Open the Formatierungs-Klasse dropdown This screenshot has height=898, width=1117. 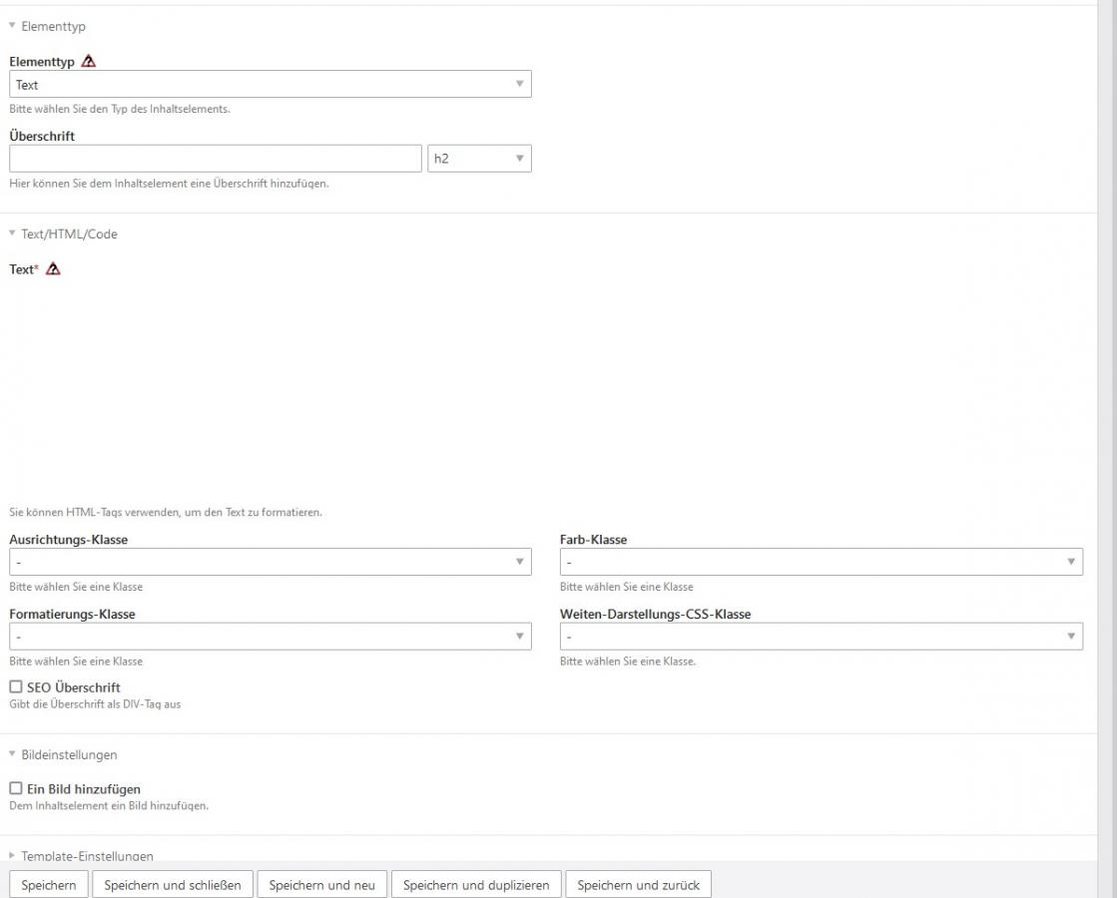270,637
